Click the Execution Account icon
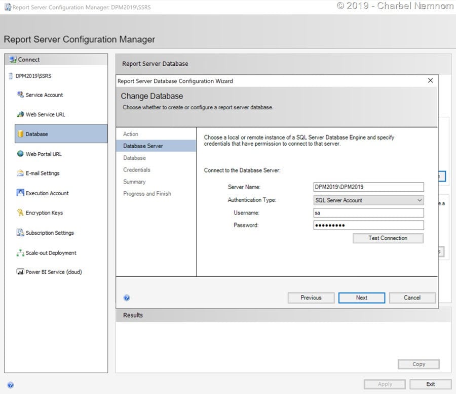The width and height of the screenshot is (456, 394). click(20, 193)
